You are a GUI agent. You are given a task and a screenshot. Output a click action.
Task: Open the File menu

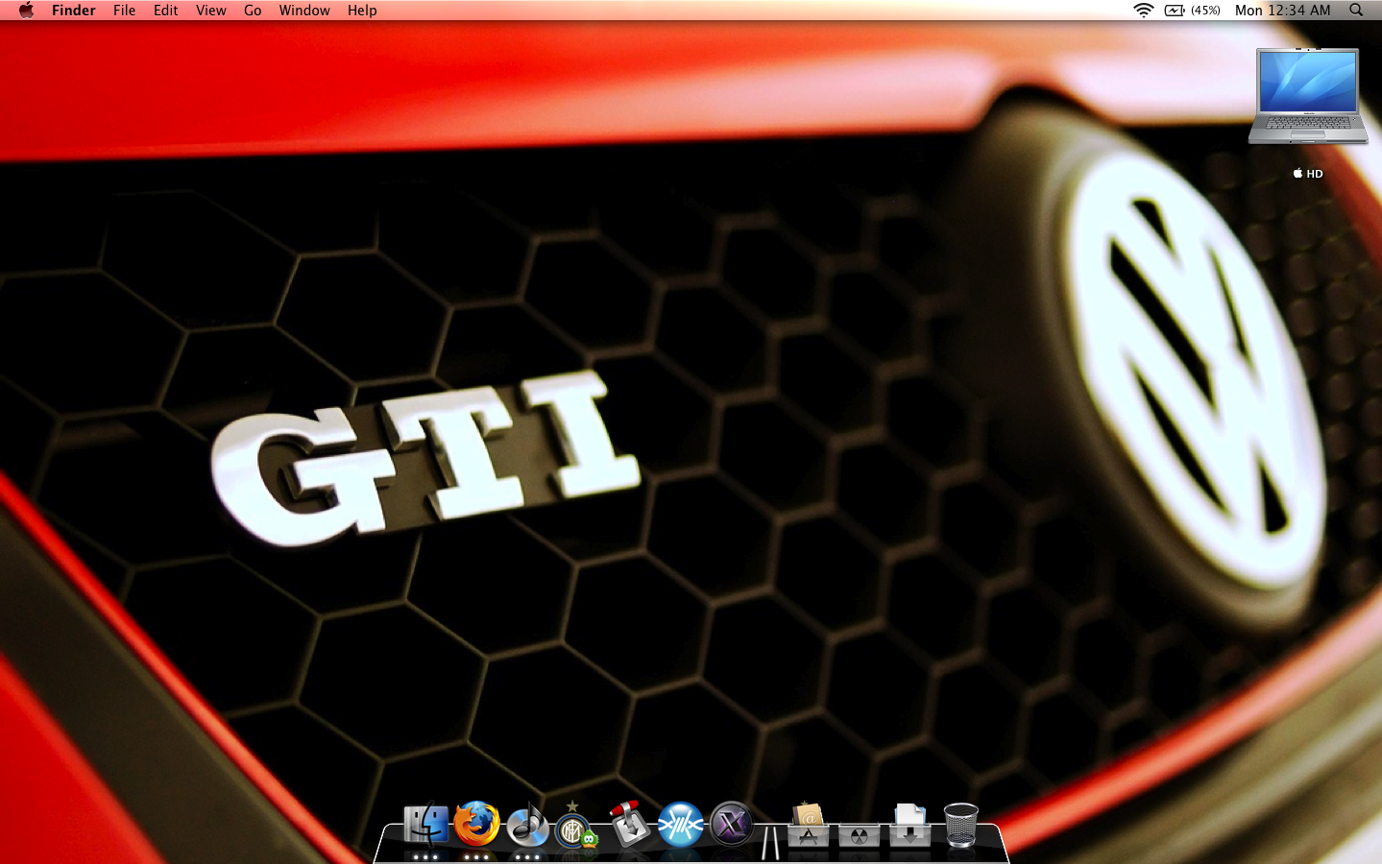124,10
